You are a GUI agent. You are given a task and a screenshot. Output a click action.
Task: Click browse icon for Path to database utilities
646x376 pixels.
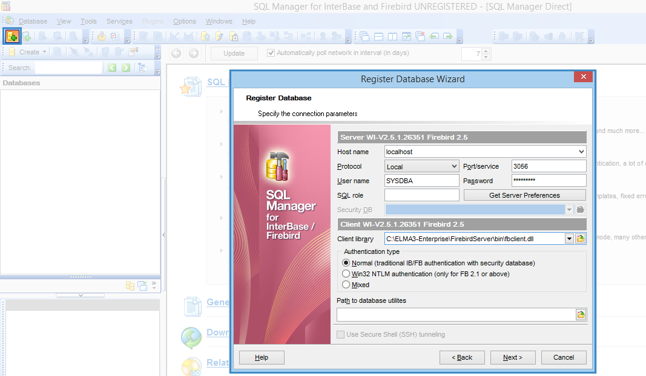pos(581,314)
